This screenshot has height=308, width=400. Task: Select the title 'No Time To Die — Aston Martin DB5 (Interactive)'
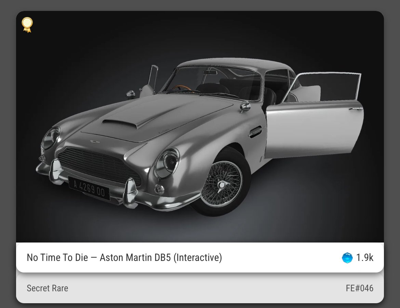pos(124,258)
